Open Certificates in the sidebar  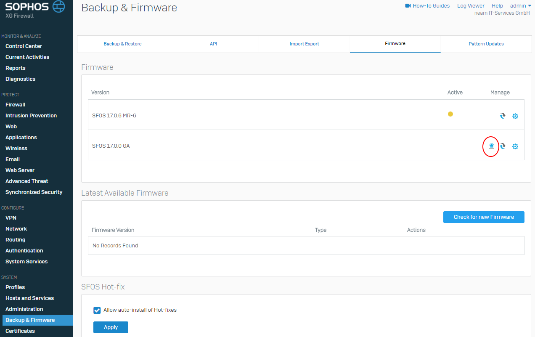(x=20, y=331)
